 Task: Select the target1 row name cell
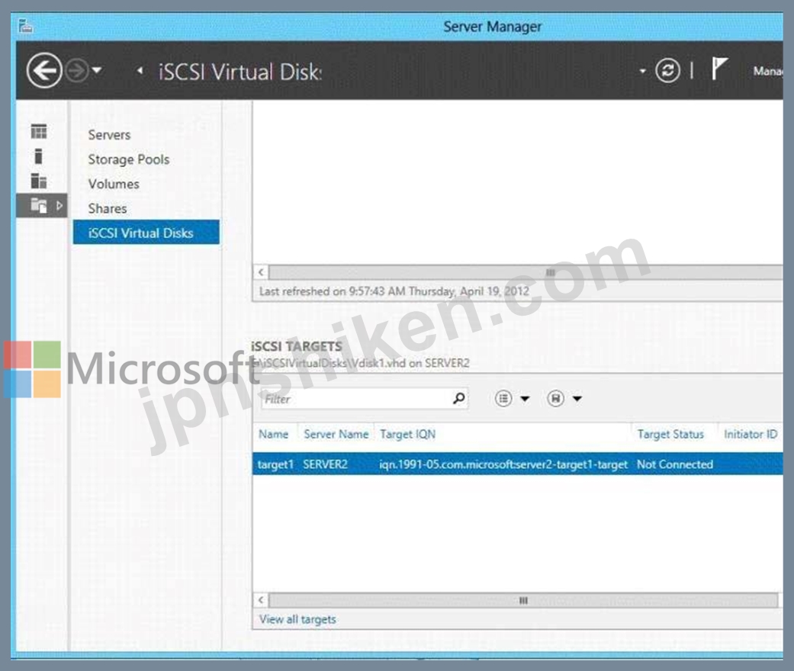pos(275,464)
